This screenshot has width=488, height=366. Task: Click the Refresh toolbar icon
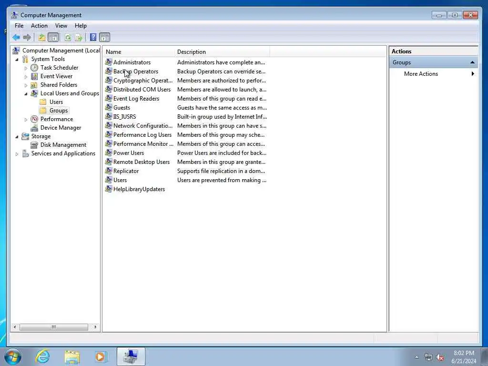tap(68, 38)
